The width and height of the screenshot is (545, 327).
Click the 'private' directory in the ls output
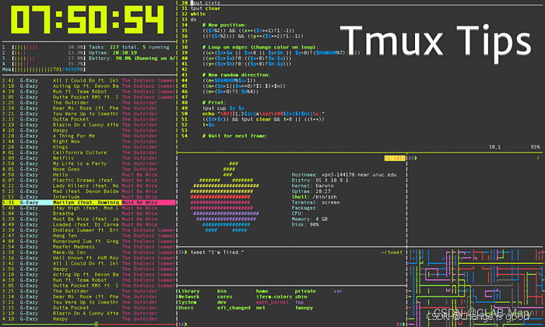305,291
